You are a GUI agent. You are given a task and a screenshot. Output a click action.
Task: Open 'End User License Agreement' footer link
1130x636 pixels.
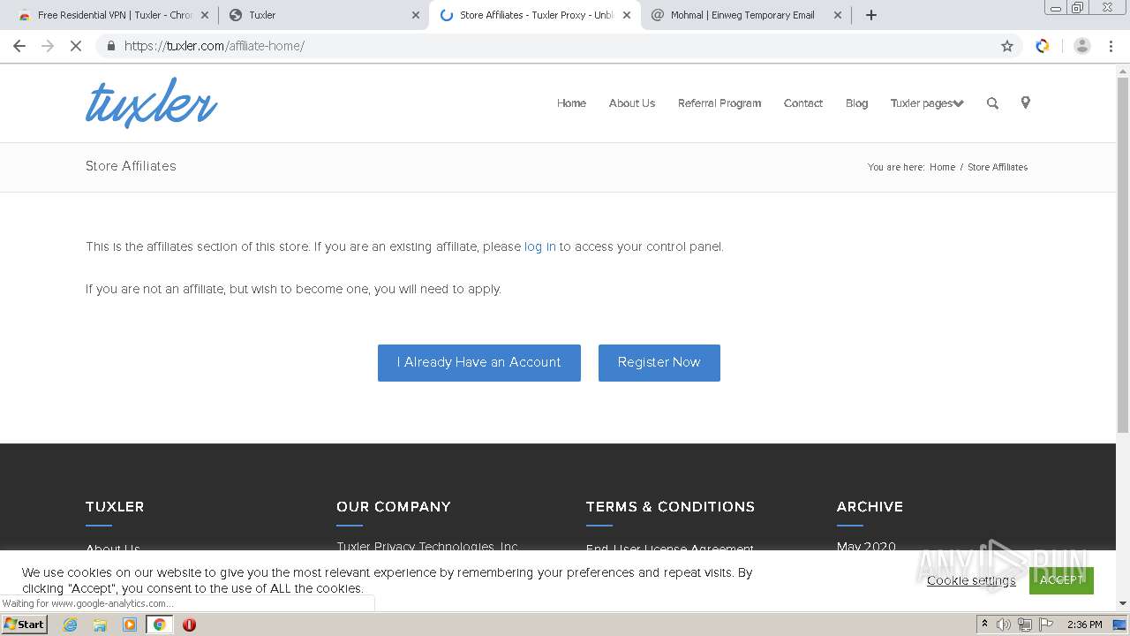[x=670, y=549]
